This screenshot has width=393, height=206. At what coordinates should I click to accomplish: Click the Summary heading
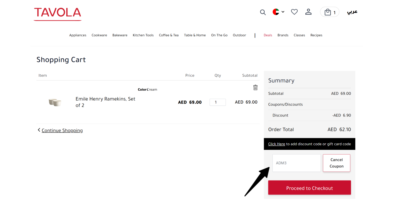tap(281, 81)
